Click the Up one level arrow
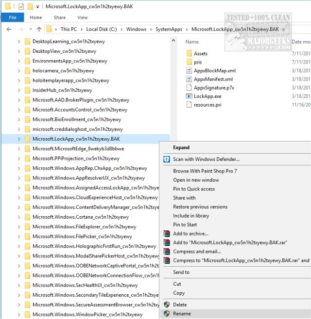The height and width of the screenshot is (319, 311). (x=39, y=29)
